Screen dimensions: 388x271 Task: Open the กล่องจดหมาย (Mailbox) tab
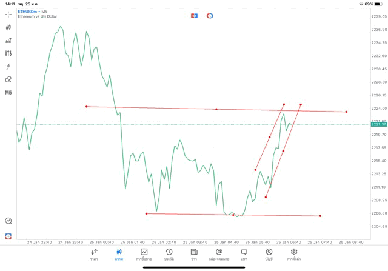coord(219,255)
